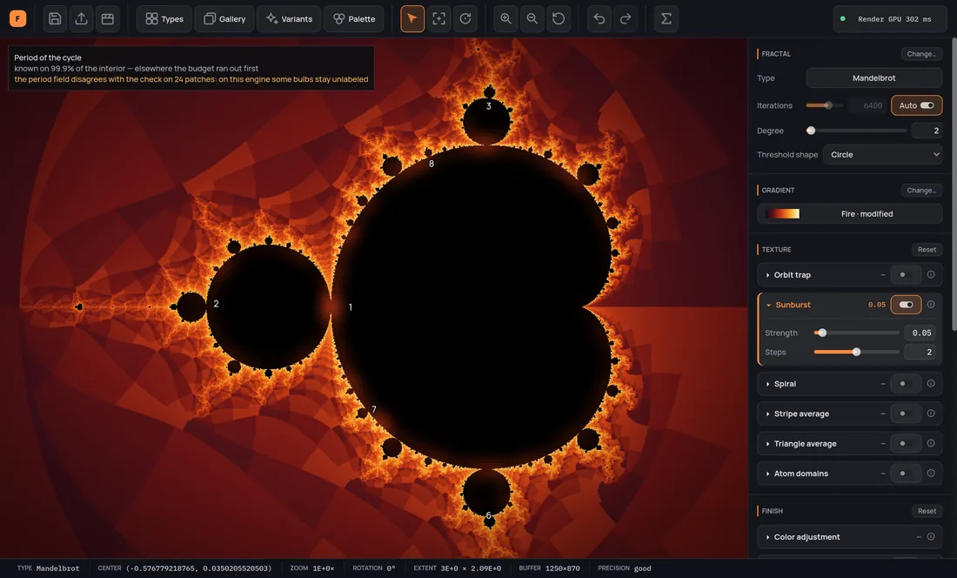Click the Texture Reset button

pos(927,249)
